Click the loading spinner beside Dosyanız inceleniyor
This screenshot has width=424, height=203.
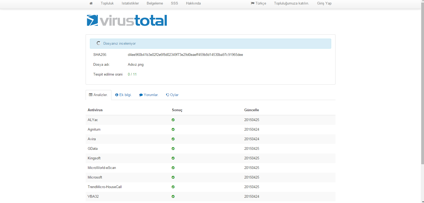click(98, 43)
